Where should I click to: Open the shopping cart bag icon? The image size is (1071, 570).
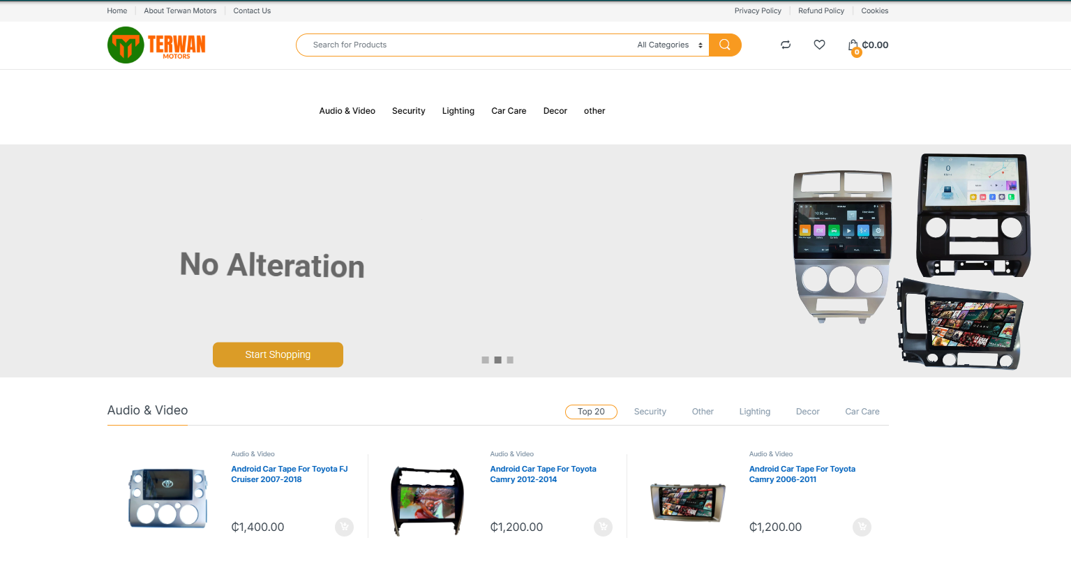point(853,46)
